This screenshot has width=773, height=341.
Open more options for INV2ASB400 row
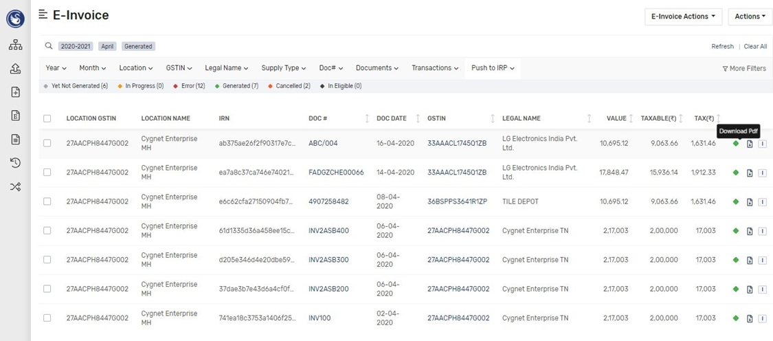pyautogui.click(x=762, y=231)
